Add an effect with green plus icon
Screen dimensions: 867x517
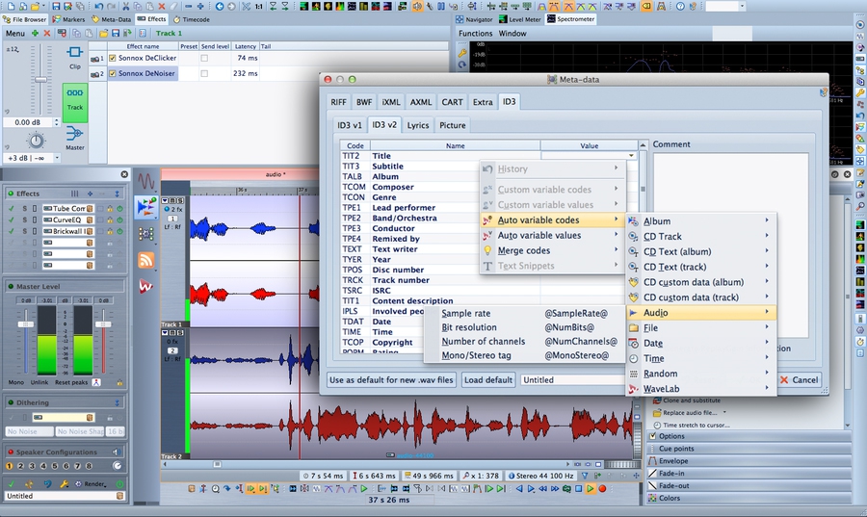[x=36, y=33]
